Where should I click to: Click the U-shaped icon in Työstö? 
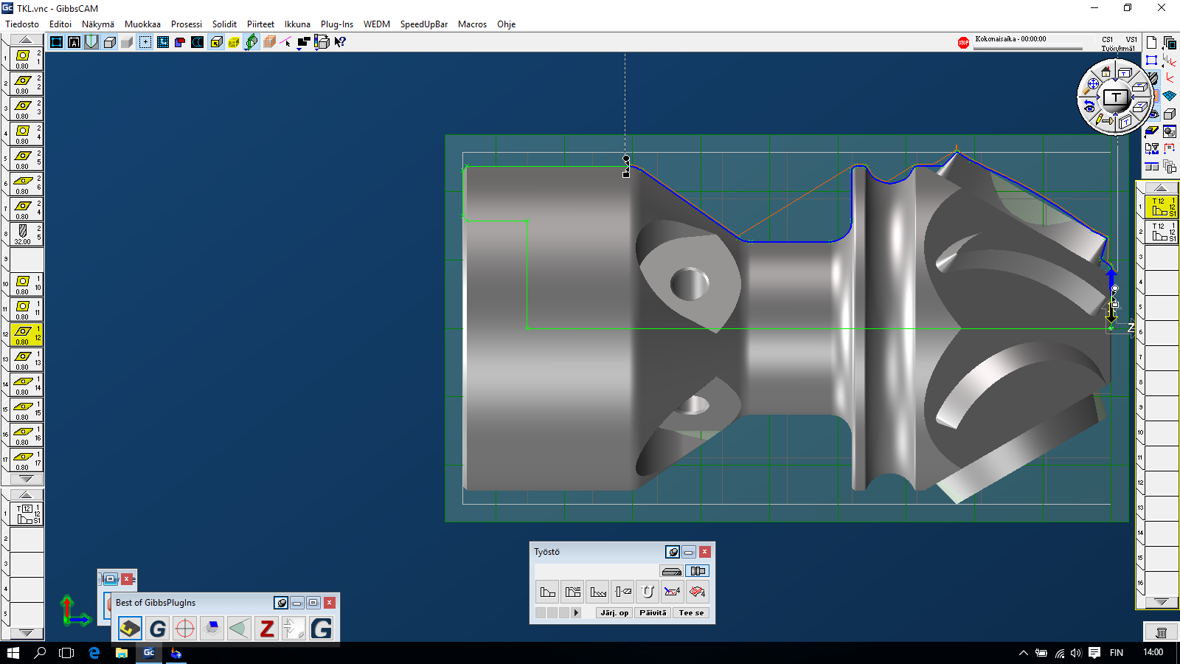tap(648, 592)
